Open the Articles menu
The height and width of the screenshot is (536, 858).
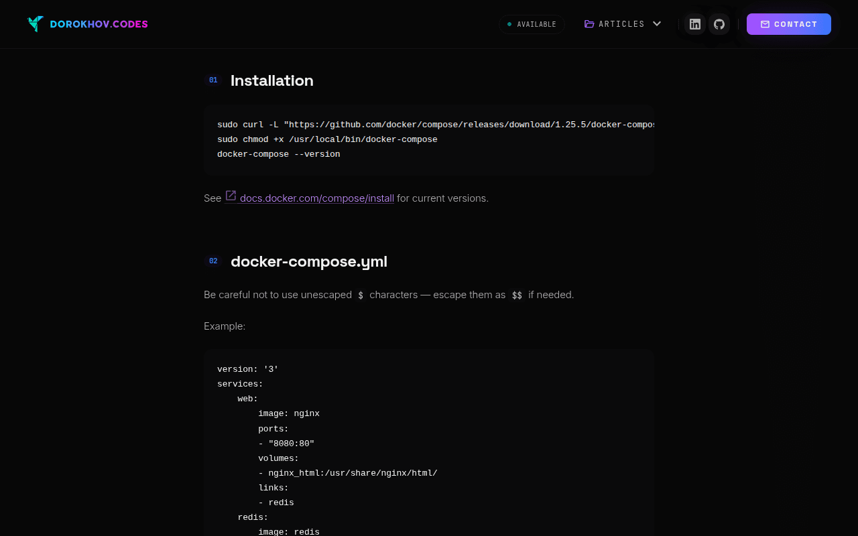623,24
